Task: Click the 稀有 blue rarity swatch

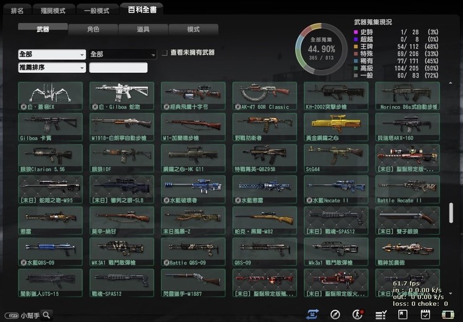Action: coord(356,61)
